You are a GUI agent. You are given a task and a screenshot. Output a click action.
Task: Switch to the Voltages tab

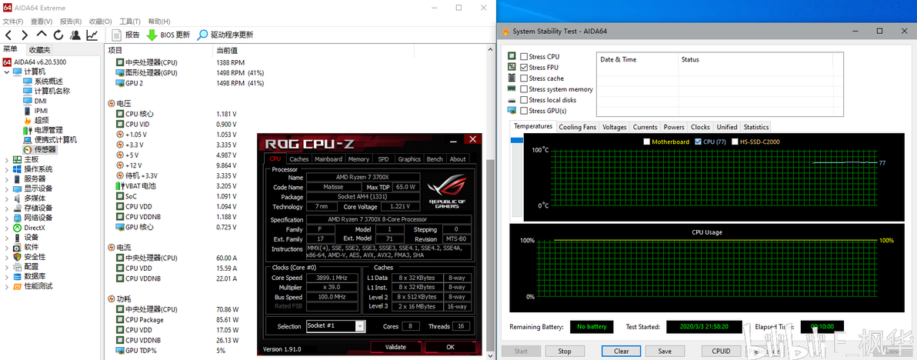click(x=614, y=127)
